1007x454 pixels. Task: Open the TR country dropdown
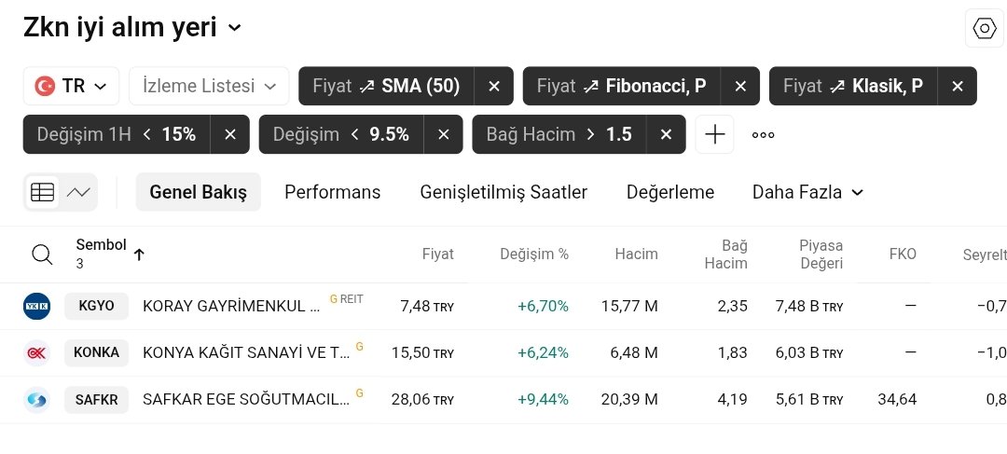(x=71, y=86)
